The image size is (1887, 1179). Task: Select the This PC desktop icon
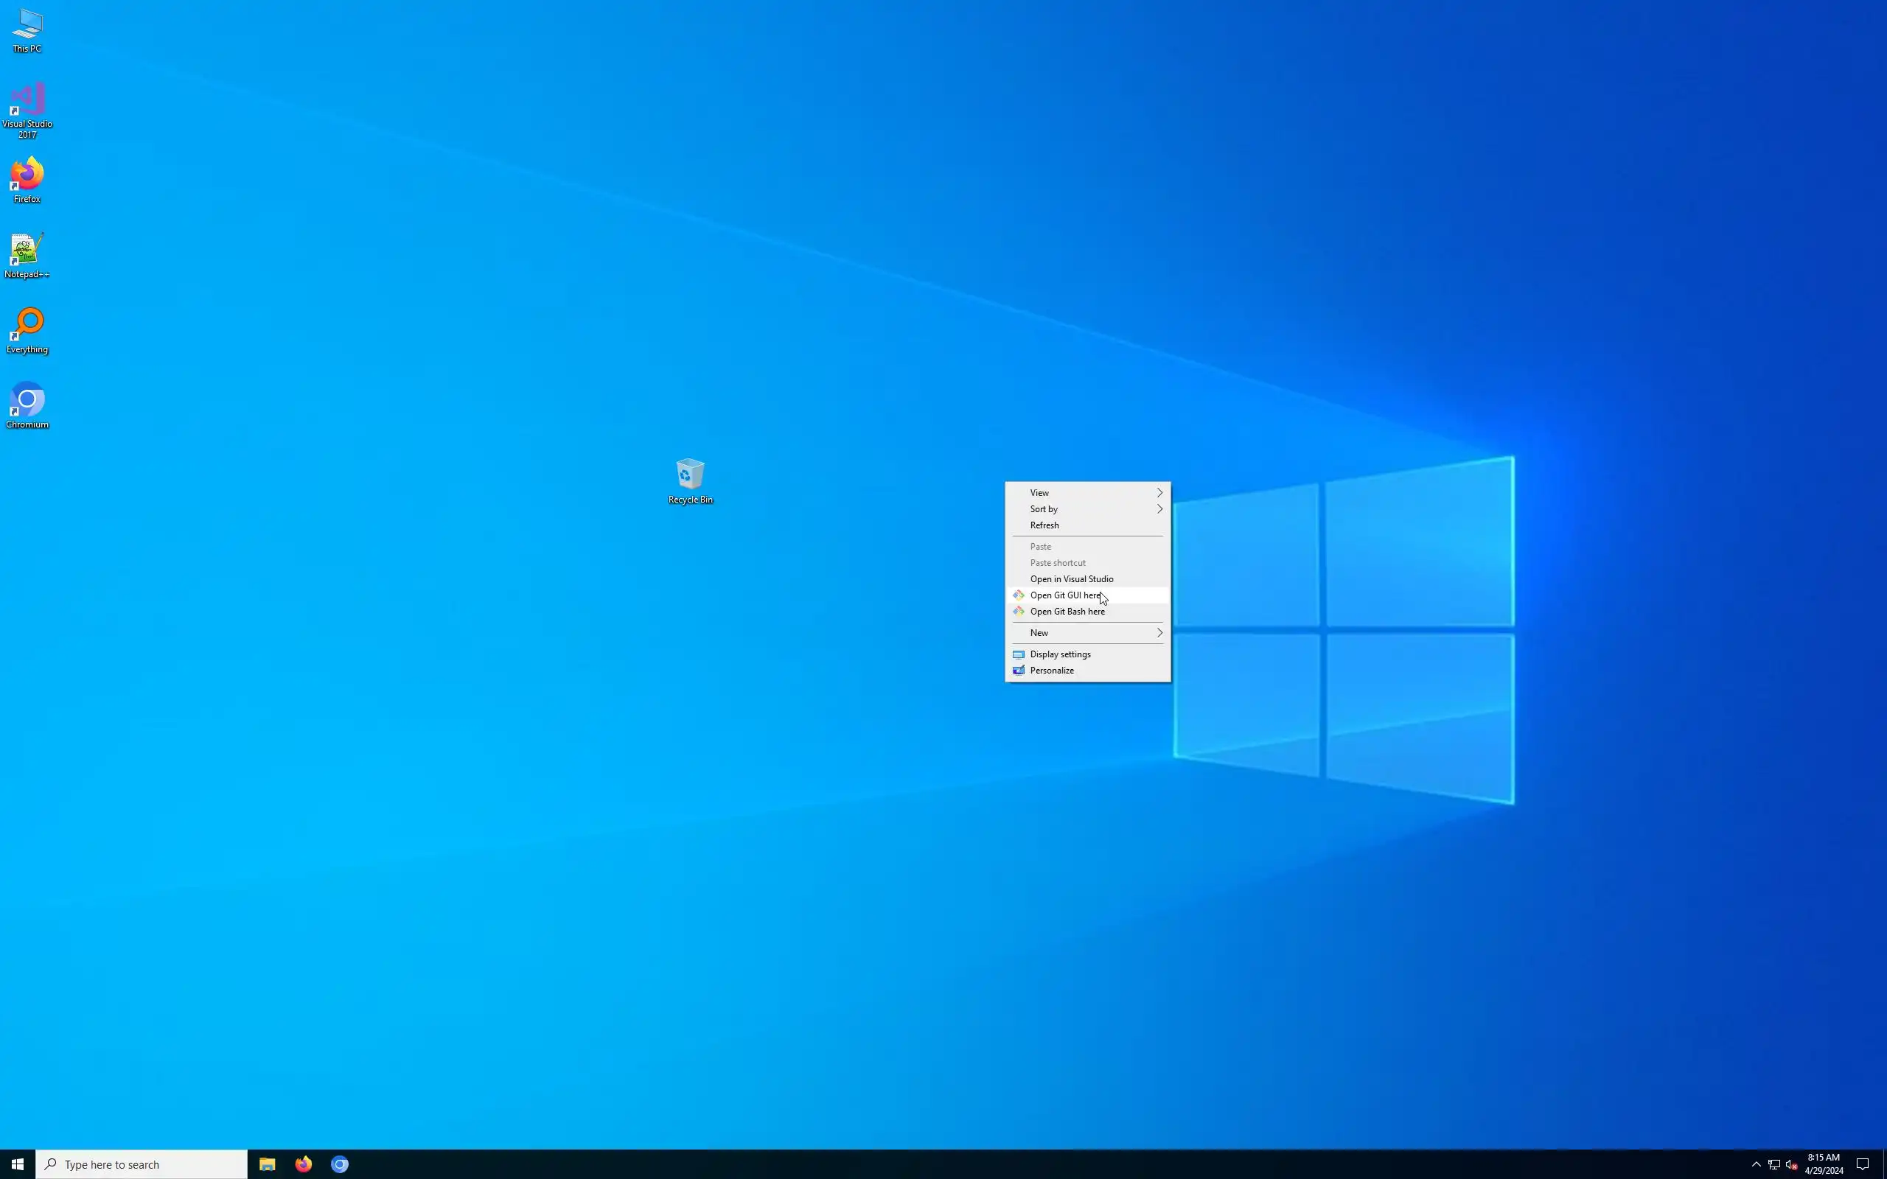pos(27,29)
